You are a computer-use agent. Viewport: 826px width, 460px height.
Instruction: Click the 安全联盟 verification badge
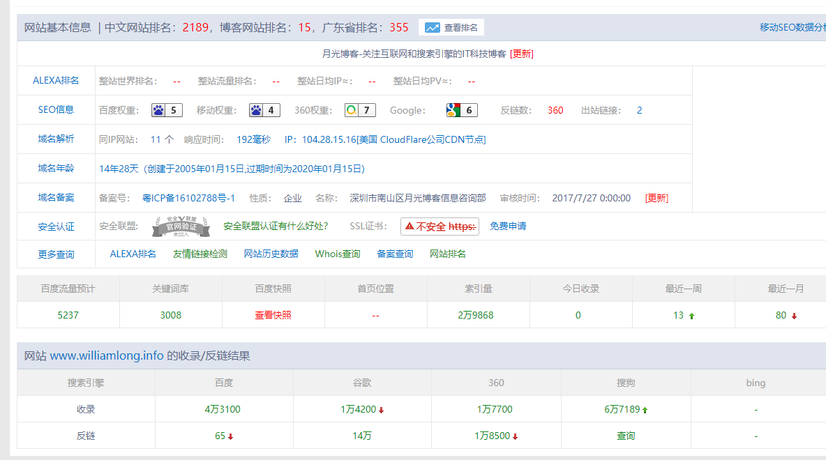click(x=181, y=227)
